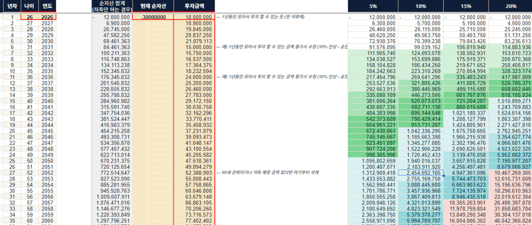Screen dimensions: 532x225
Task: Select the 15,000,000 investment cell for year 2031
Action: (x=194, y=47)
